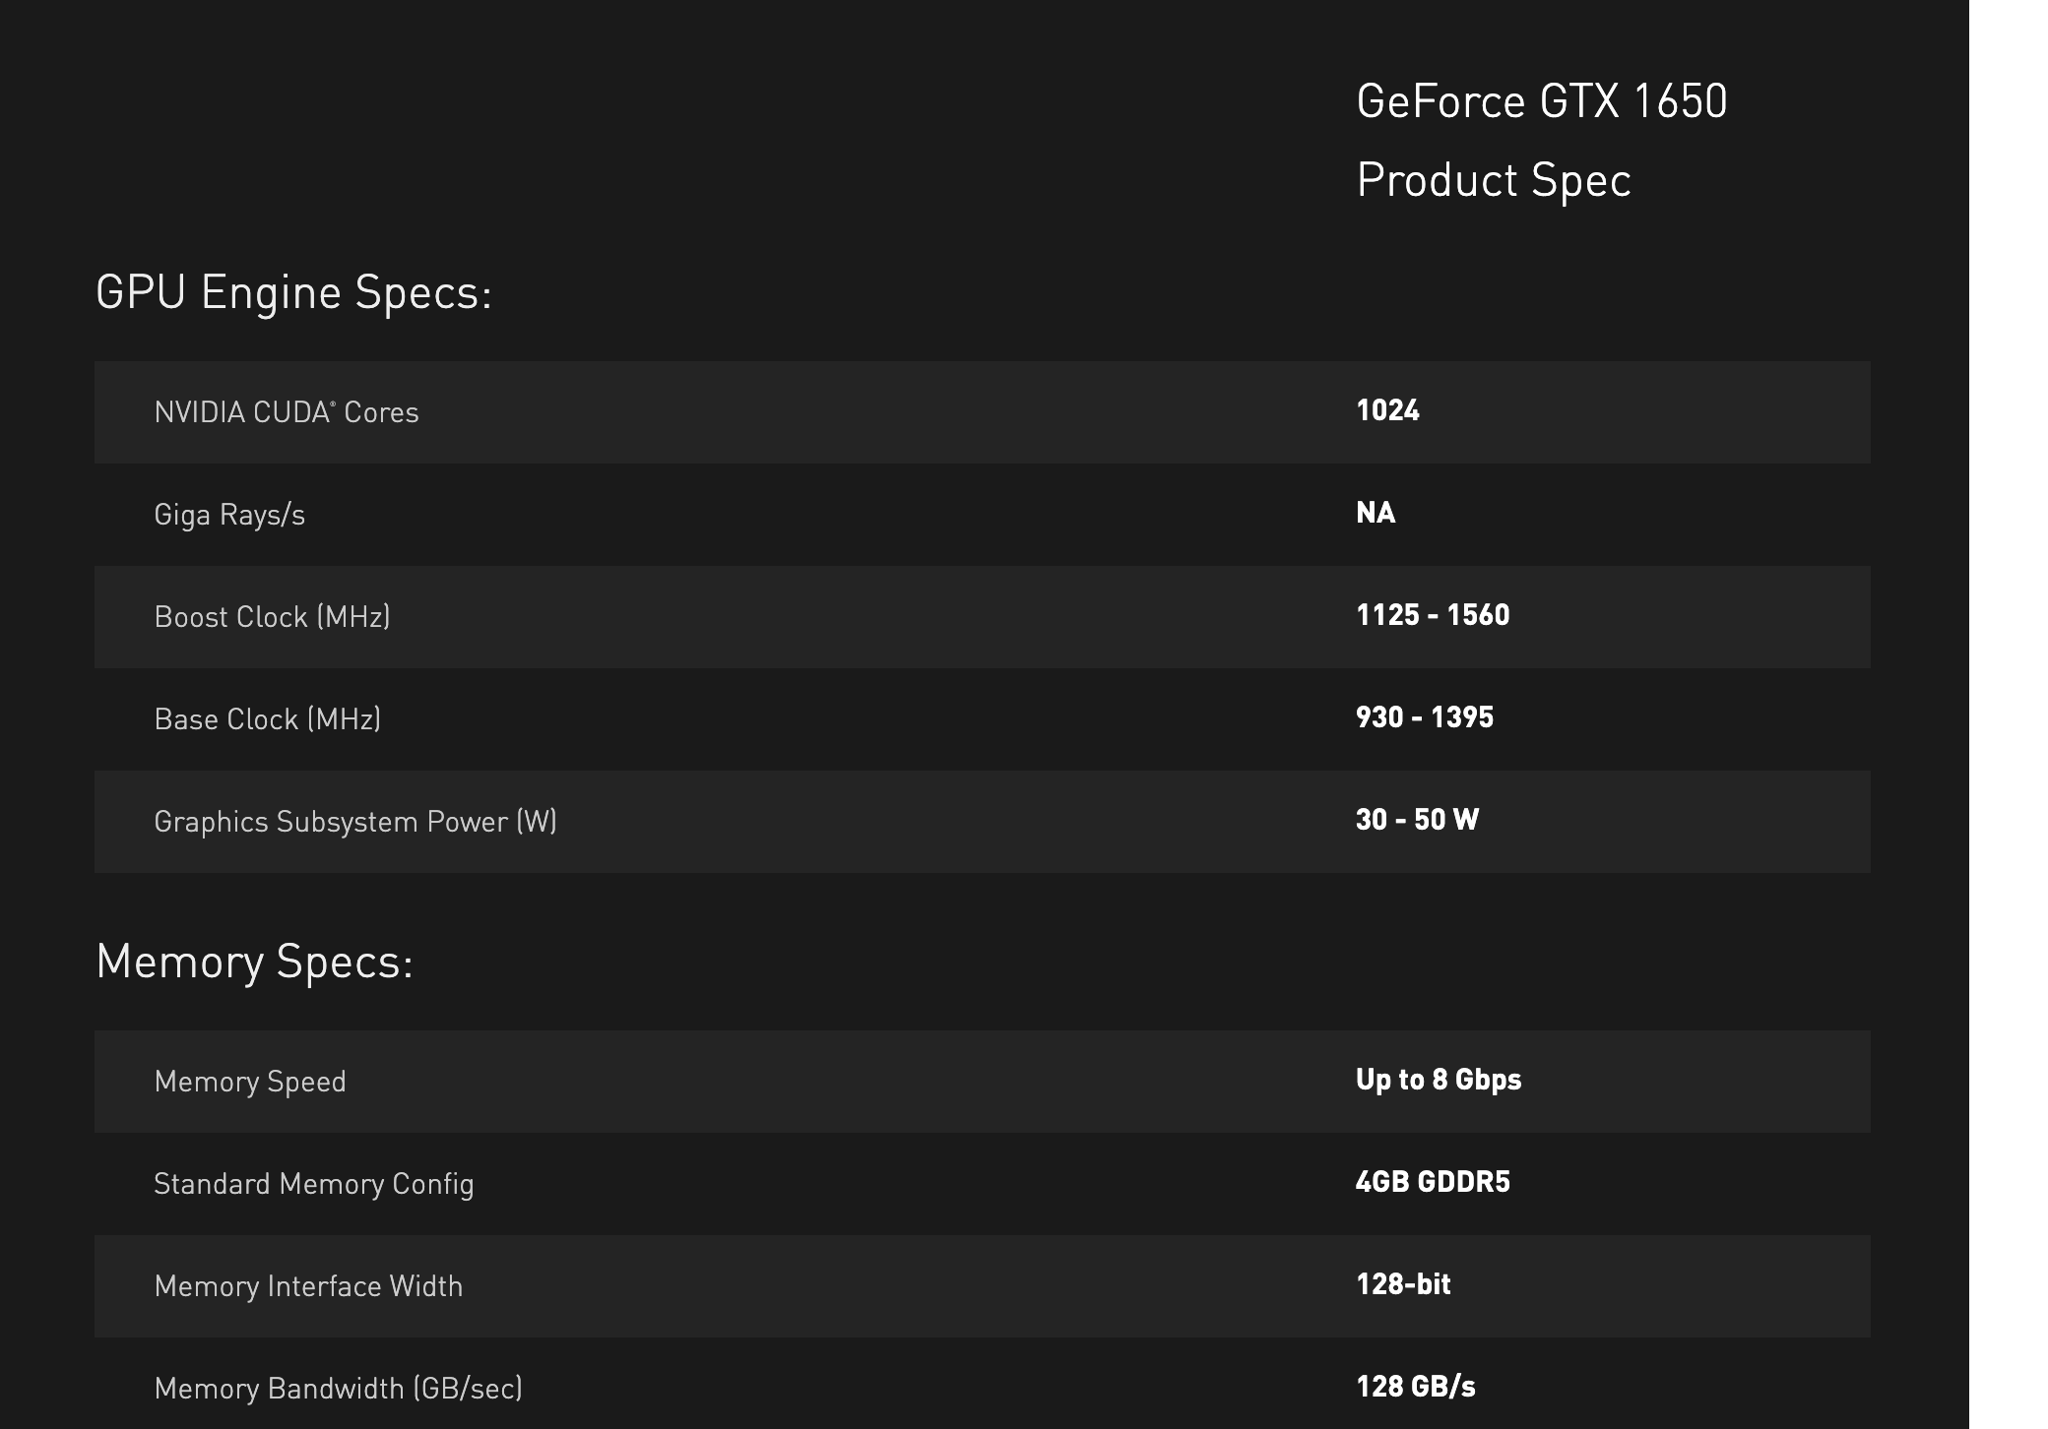Image resolution: width=2048 pixels, height=1429 pixels.
Task: Select the 'NVIDIA CUDA Cores' row label
Action: [x=287, y=412]
